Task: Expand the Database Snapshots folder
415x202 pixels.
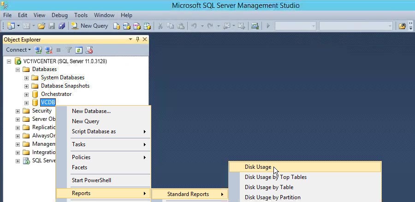Action: click(26, 86)
